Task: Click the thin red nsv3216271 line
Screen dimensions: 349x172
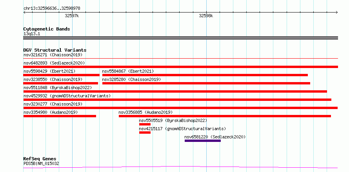Action: 180,58
